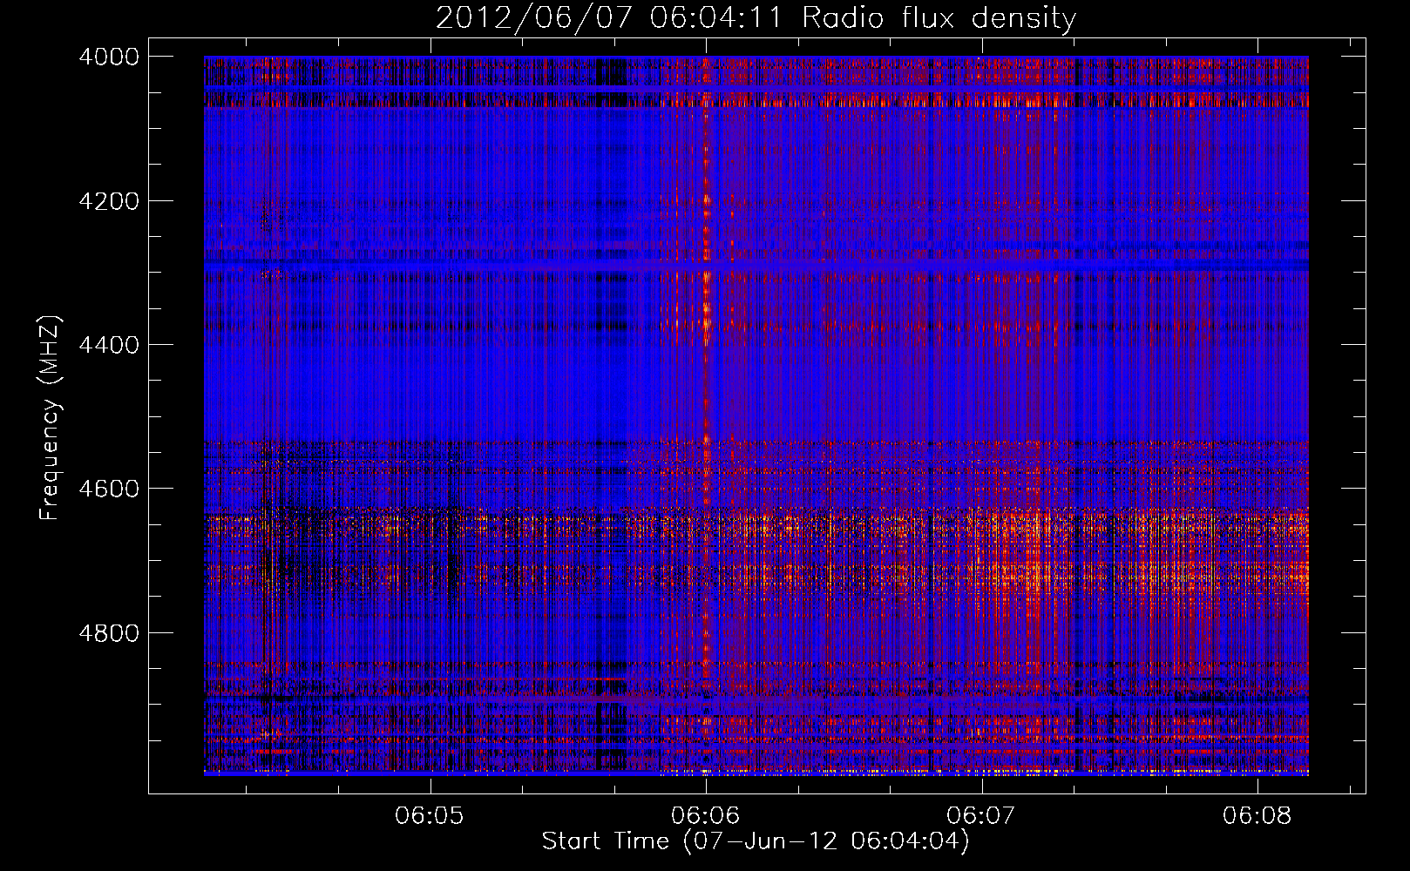Click the Start Time axis label
The height and width of the screenshot is (871, 1410).
point(756,841)
